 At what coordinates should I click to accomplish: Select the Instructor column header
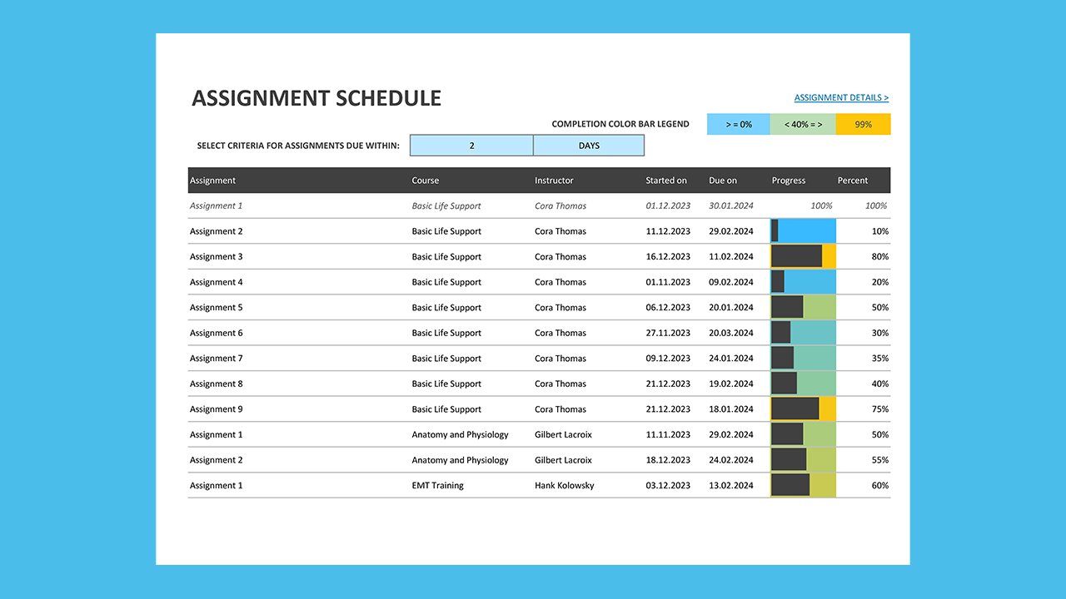(x=554, y=180)
